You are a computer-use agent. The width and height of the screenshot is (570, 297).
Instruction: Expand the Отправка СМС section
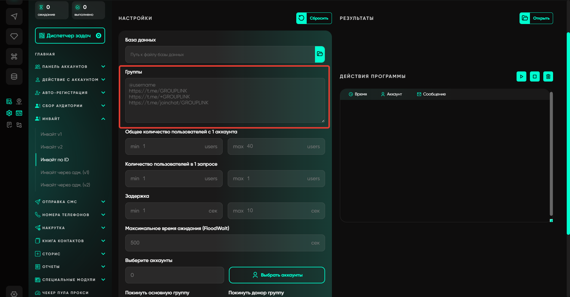[70, 202]
